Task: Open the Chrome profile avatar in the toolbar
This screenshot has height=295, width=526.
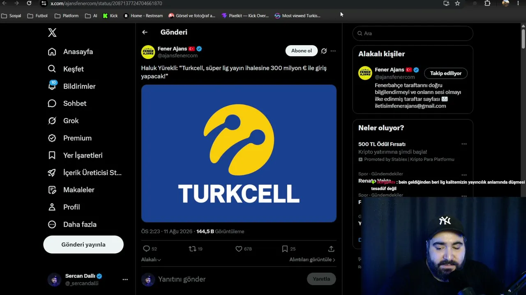Action: click(x=506, y=3)
